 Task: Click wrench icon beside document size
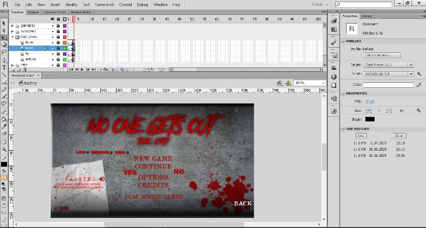(x=418, y=110)
